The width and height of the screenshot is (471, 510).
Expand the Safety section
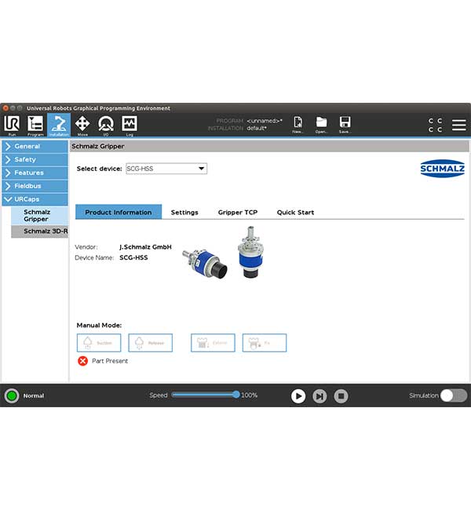tap(35, 160)
